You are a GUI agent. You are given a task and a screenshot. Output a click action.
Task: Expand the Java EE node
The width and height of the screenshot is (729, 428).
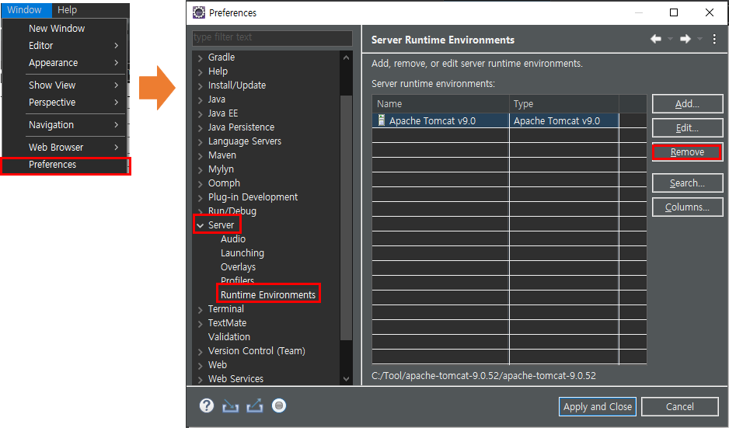(x=200, y=114)
